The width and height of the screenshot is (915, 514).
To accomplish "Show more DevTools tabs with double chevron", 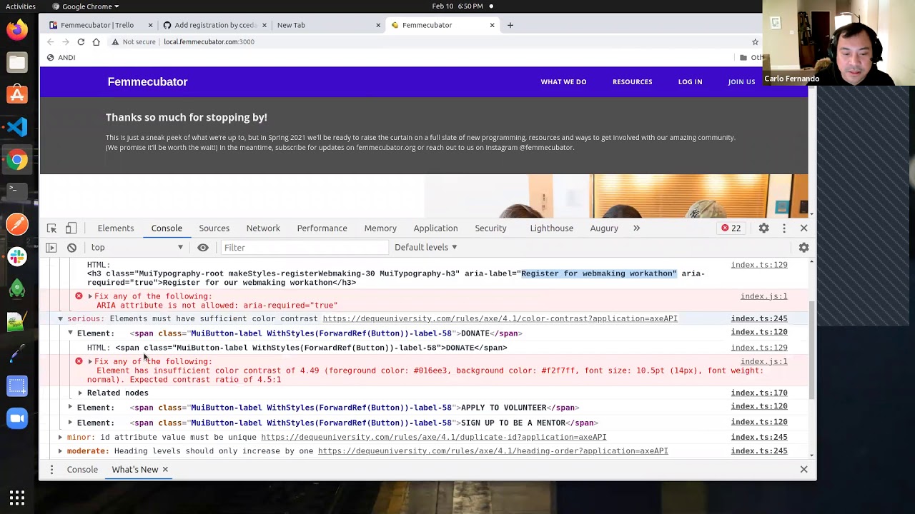I will click(636, 228).
